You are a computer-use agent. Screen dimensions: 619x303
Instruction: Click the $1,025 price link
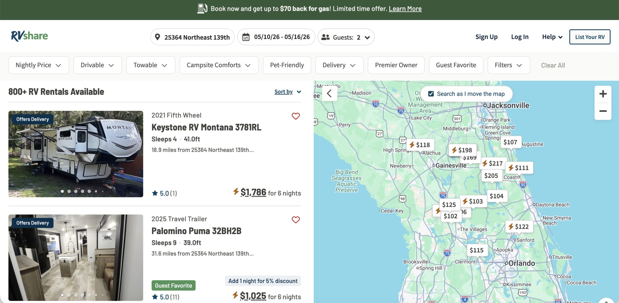click(x=253, y=296)
